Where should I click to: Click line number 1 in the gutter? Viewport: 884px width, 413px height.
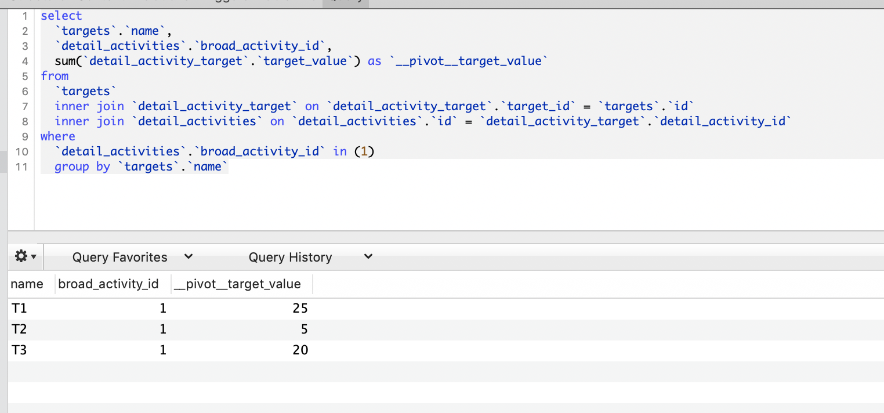24,16
